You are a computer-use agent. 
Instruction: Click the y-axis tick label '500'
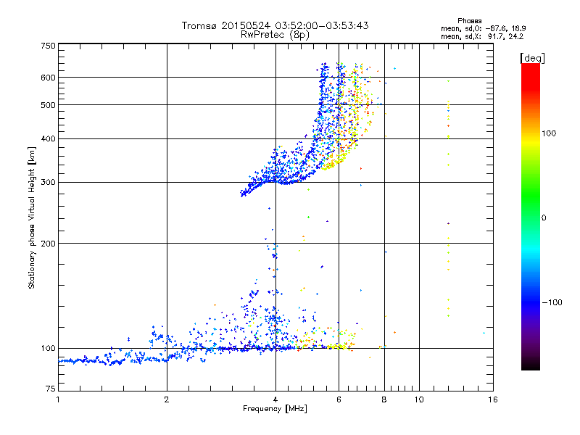pos(48,105)
